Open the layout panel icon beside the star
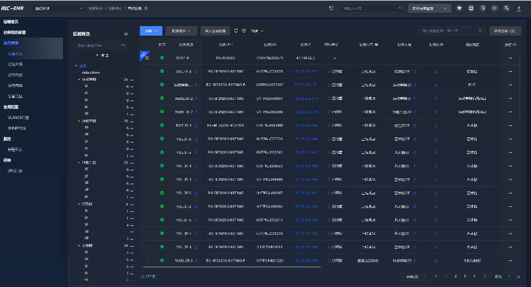Screen dimensions: 531x287 [x=471, y=8]
